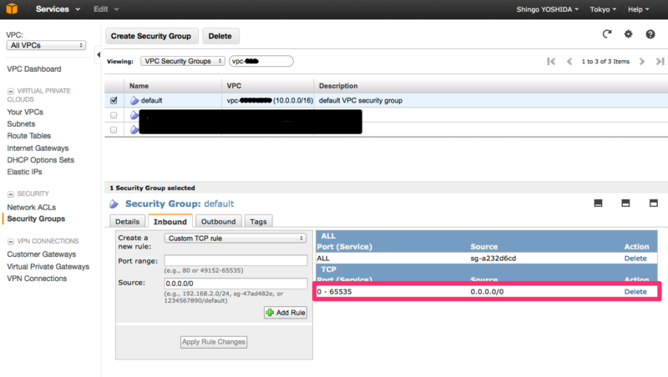Click the Create Security Group button
This screenshot has width=668, height=377.
[x=151, y=36]
